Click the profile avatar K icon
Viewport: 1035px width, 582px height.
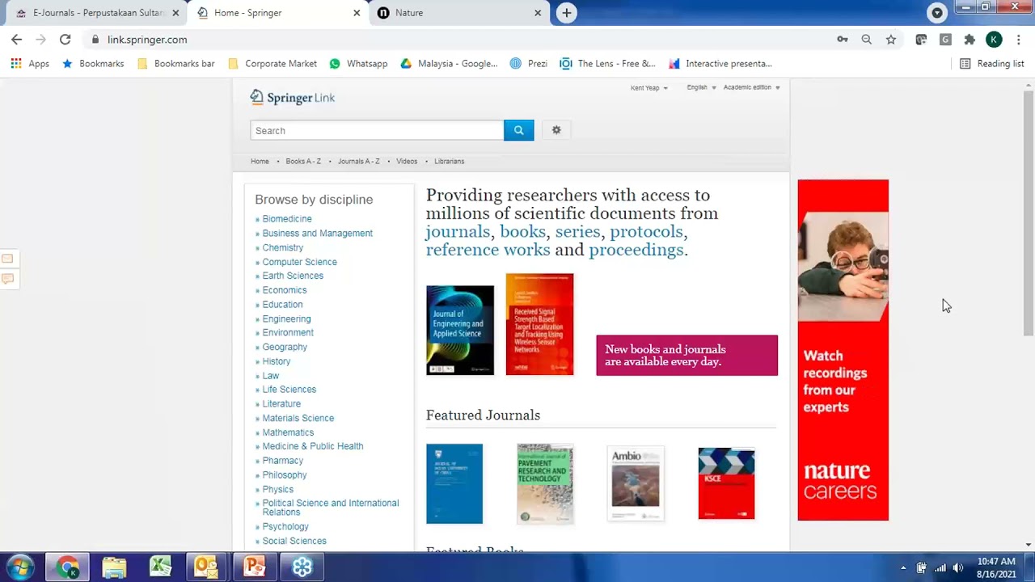point(994,40)
